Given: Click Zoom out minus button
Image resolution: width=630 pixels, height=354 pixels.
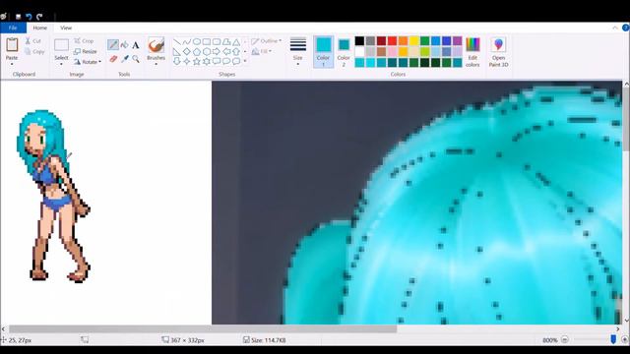Looking at the screenshot, I should pyautogui.click(x=564, y=340).
